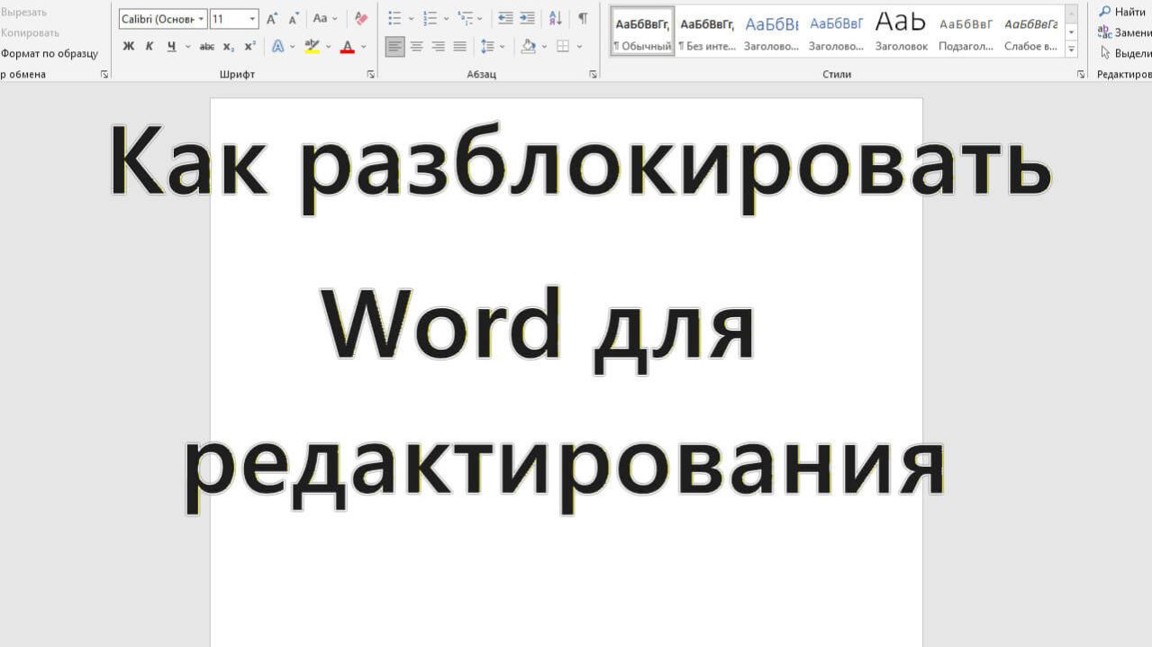Screen dimensions: 1152x647
Task: Open the Абзац group dialog launcher
Action: coord(593,75)
